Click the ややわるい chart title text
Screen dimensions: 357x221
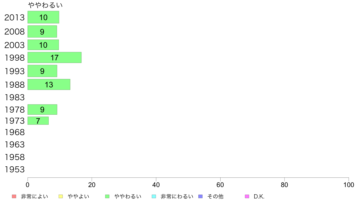click(x=45, y=5)
